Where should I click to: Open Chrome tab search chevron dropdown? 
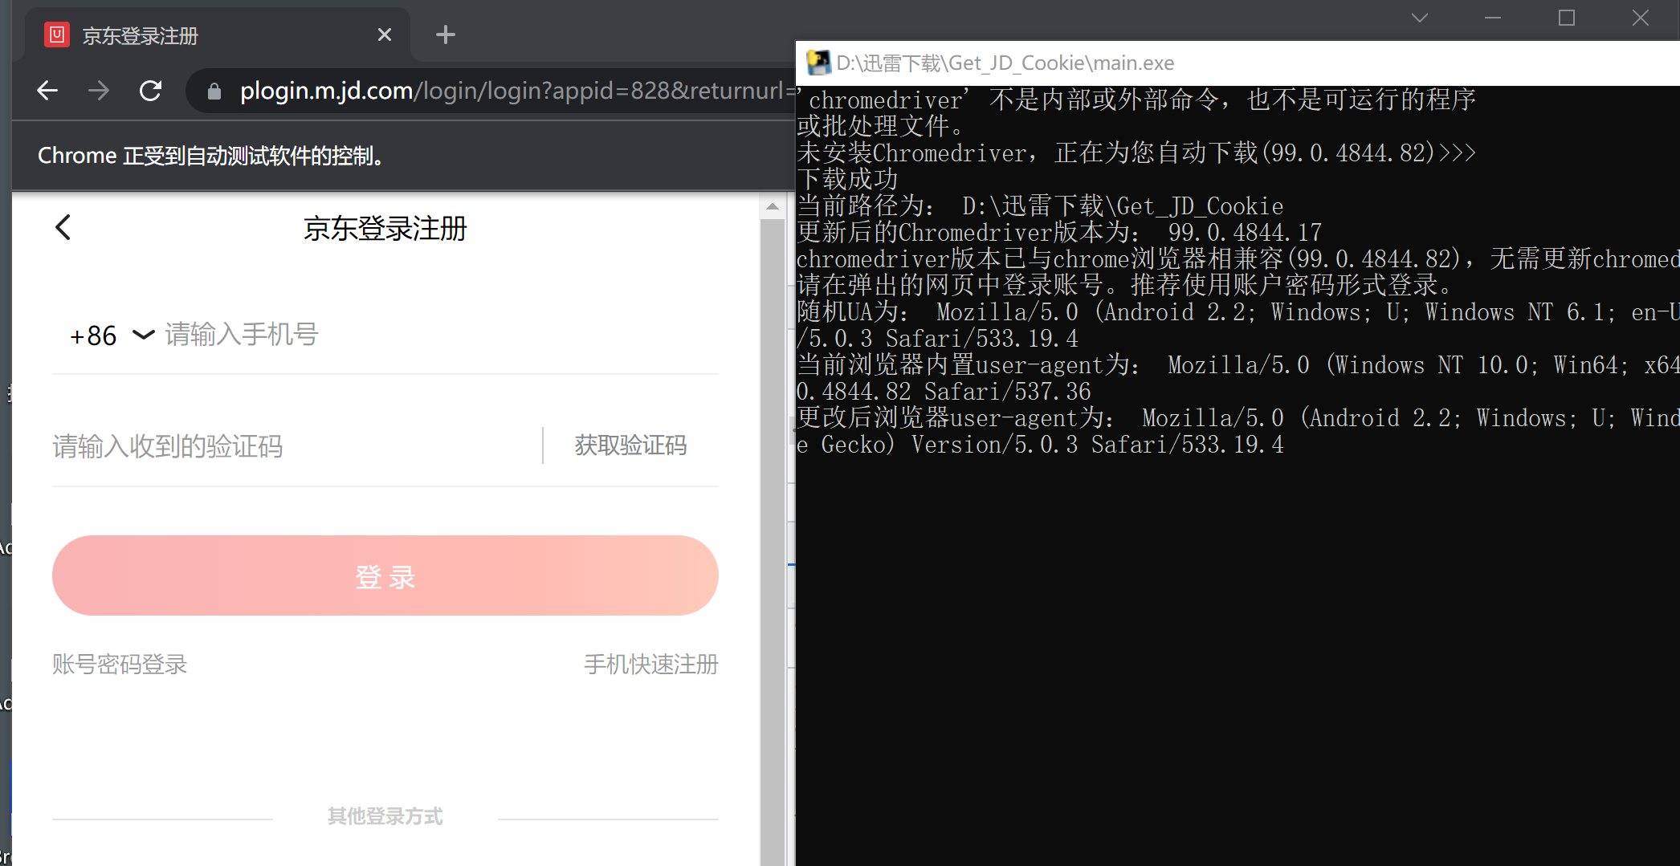point(1420,18)
